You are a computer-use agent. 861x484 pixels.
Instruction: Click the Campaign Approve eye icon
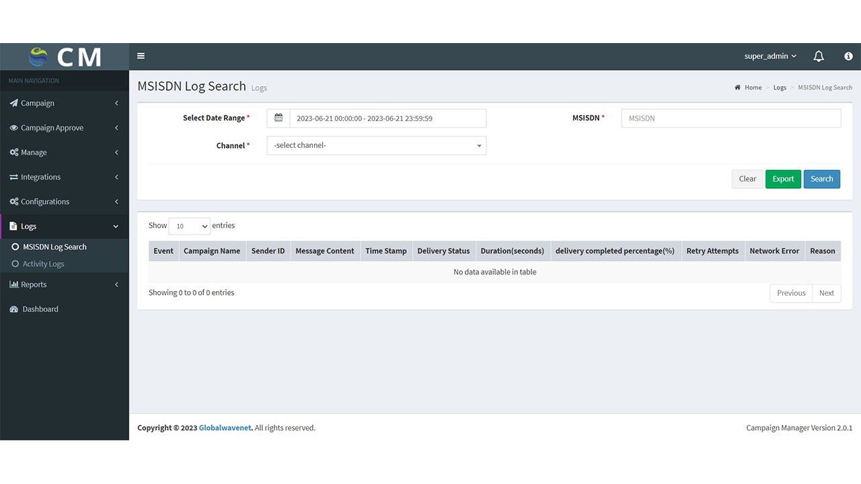[13, 128]
